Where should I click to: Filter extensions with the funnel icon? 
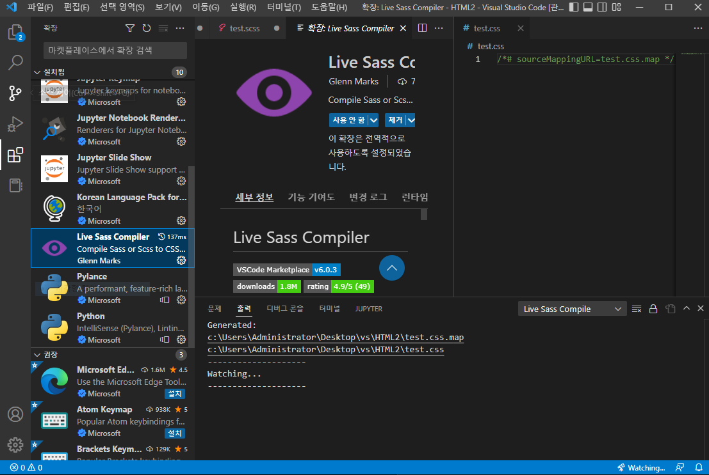(x=130, y=28)
